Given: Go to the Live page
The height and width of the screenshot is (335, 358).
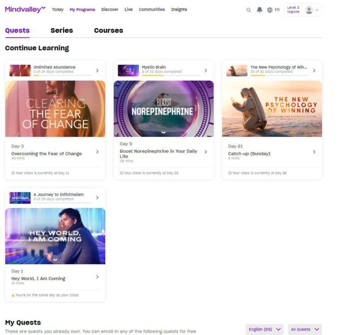Looking at the screenshot, I should [128, 9].
